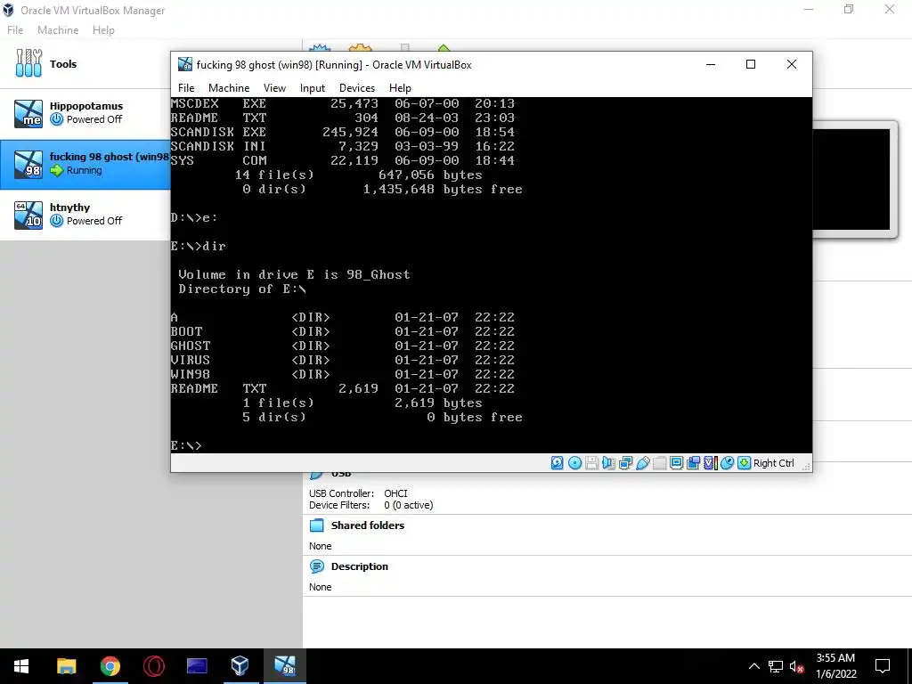Maximize the running VM window
The height and width of the screenshot is (684, 912).
point(751,64)
